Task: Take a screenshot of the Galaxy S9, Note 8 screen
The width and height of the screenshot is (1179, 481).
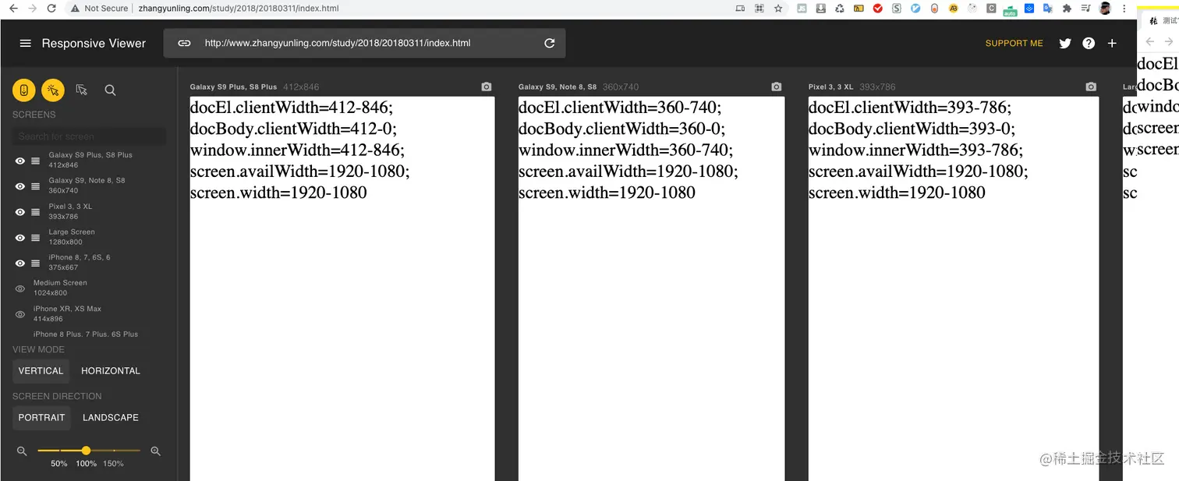Action: (776, 87)
